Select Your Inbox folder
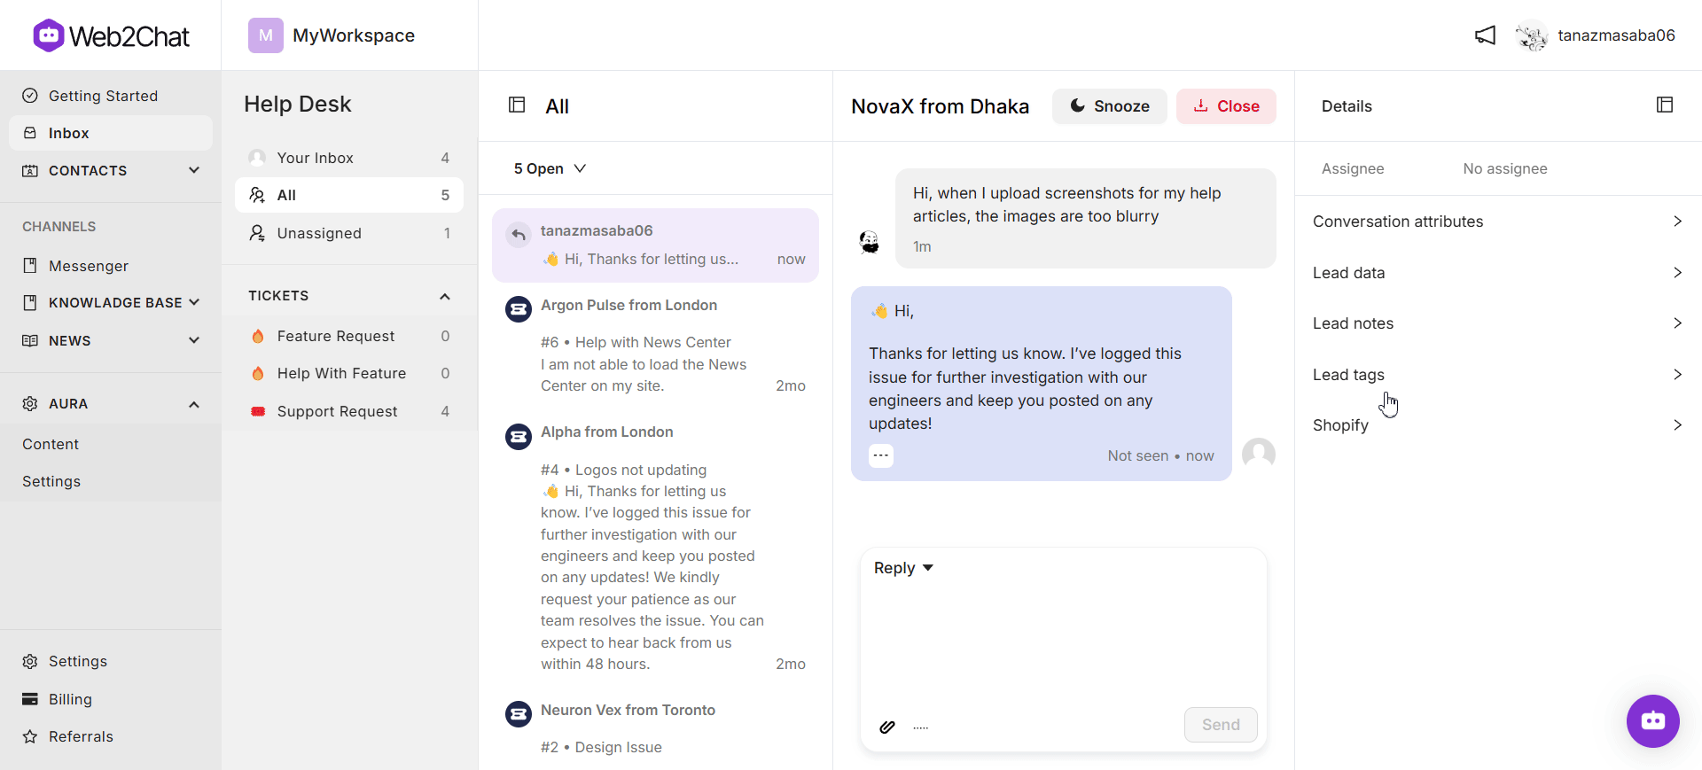Screen dimensions: 1702x770 (x=349, y=158)
